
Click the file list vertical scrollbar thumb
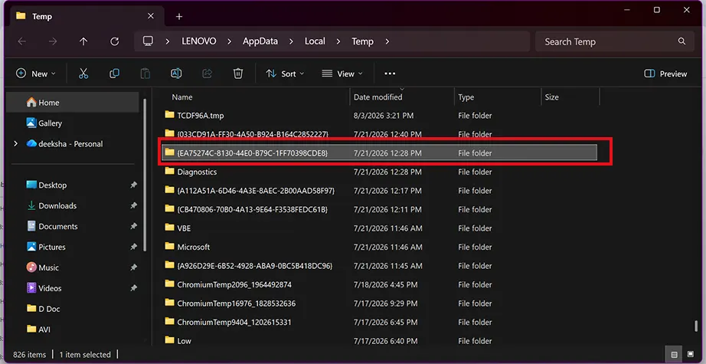click(697, 326)
